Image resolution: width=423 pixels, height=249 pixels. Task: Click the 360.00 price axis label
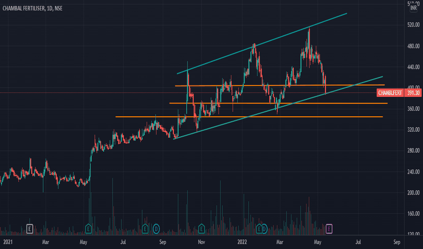pyautogui.click(x=413, y=109)
